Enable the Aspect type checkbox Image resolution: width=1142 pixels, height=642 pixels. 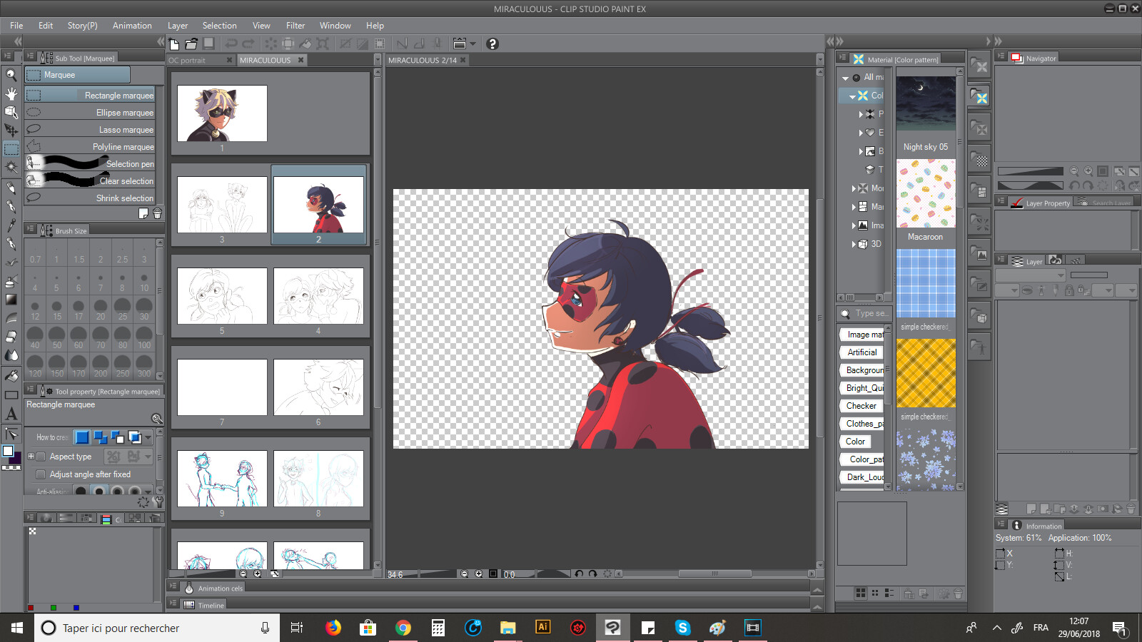tap(41, 457)
